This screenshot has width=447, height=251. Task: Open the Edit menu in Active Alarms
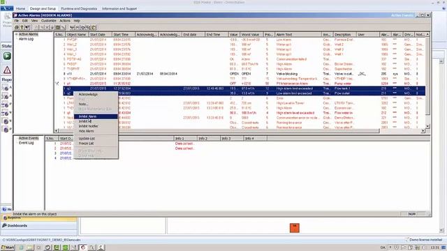tap(25, 21)
